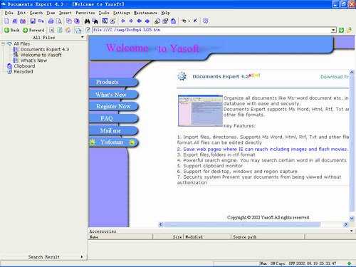The height and width of the screenshot is (267, 356).
Task: Click the printer icon in the toolbar
Action: [x=51, y=21]
